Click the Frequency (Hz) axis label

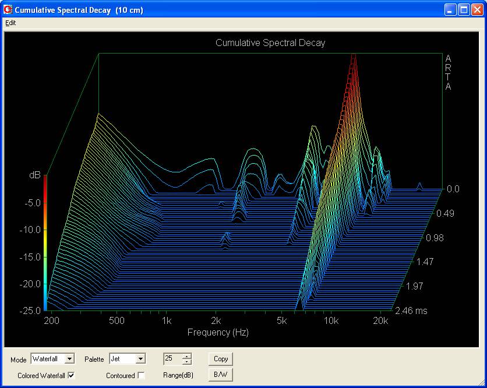coord(217,333)
